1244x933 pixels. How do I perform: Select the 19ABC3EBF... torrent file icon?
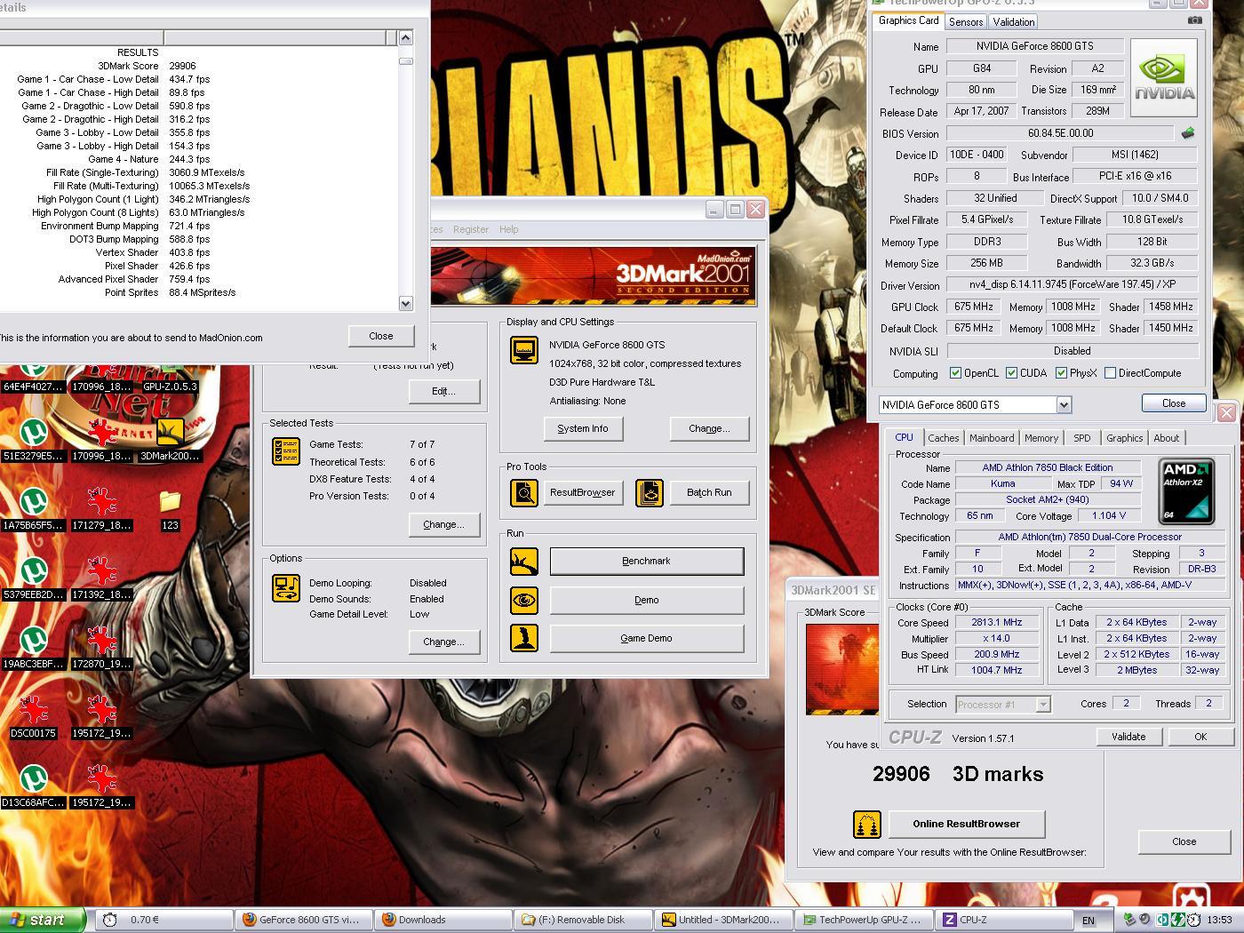[x=34, y=648]
